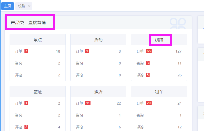Click the 租车 card header
The width and height of the screenshot is (204, 131).
coord(159,92)
